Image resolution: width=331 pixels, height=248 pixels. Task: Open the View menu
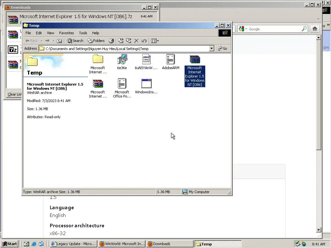tap(50, 33)
